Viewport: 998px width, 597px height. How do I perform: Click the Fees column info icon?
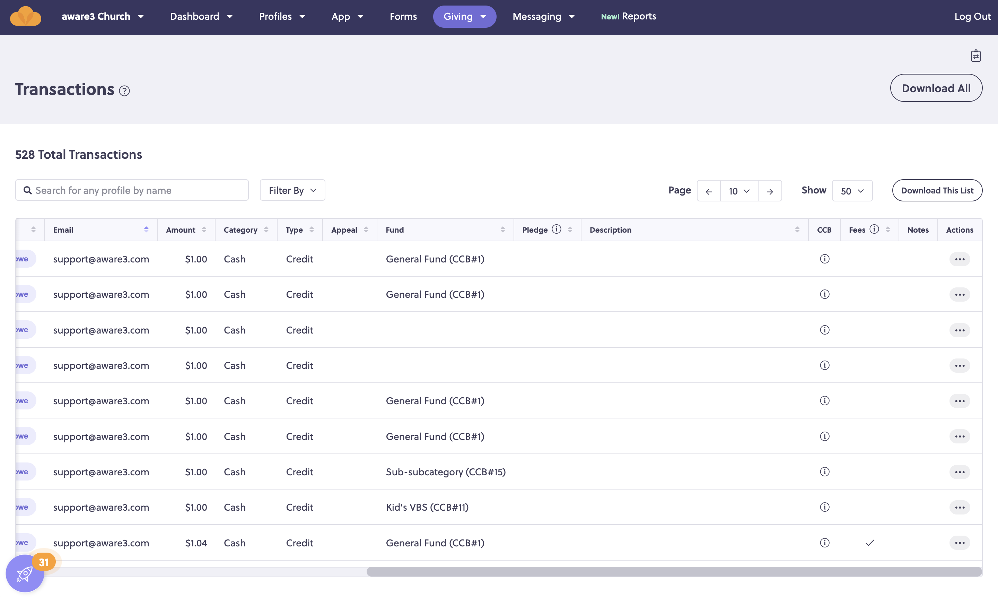pos(874,229)
